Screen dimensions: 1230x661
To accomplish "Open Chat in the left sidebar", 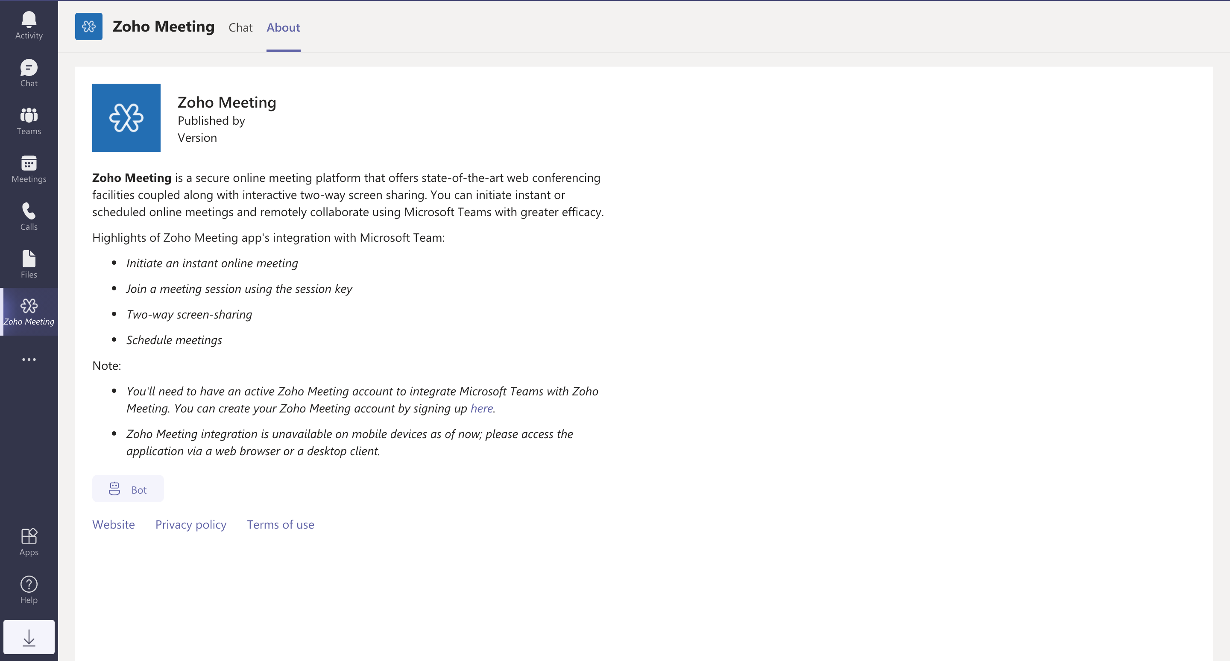I will coord(29,73).
